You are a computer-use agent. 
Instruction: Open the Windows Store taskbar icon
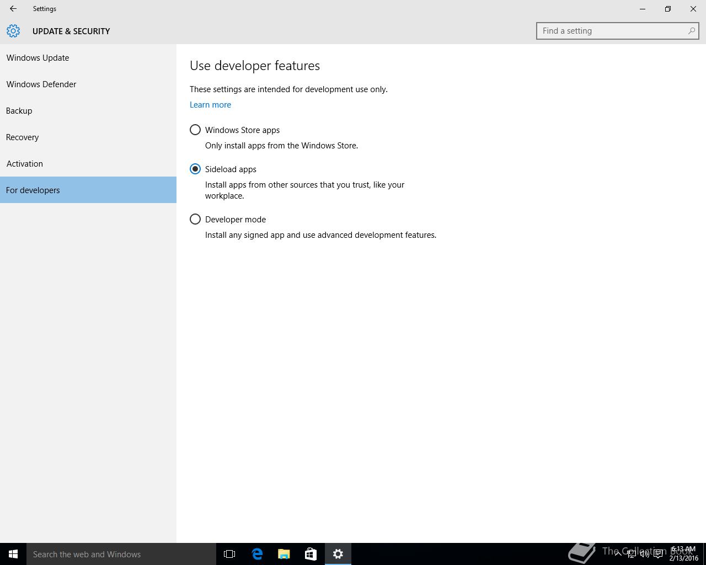coord(311,554)
